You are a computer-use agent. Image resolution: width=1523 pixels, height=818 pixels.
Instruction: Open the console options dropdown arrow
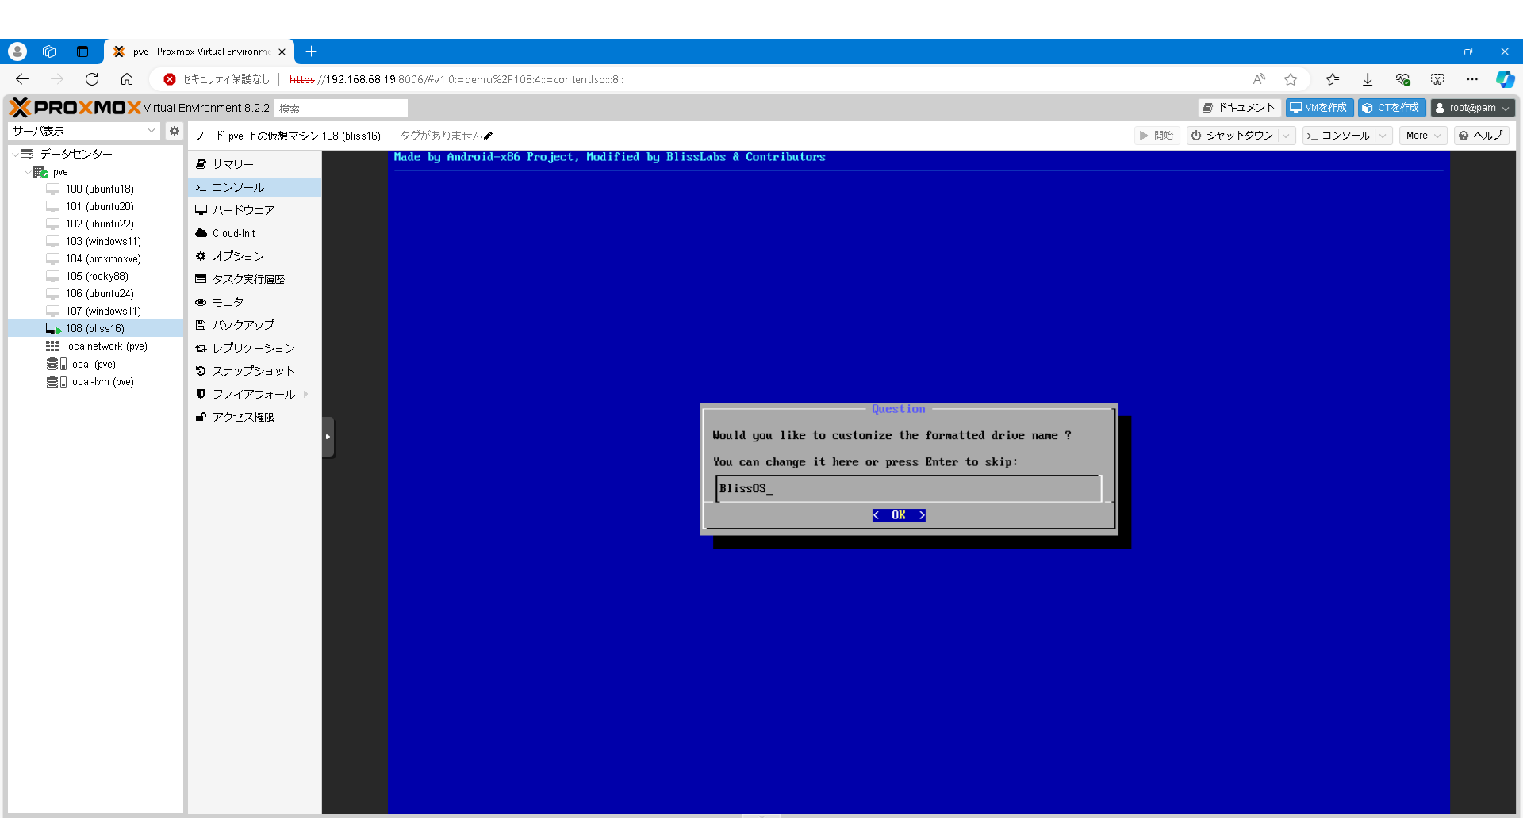click(x=1383, y=136)
